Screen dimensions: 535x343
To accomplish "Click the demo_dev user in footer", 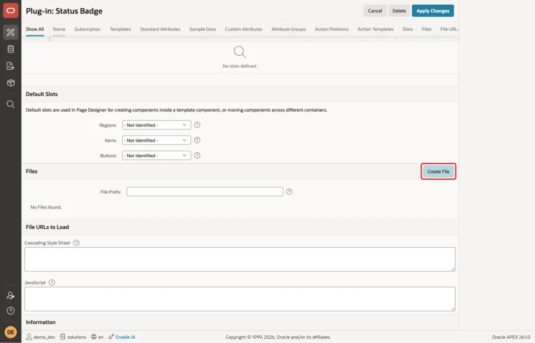I will 41,337.
